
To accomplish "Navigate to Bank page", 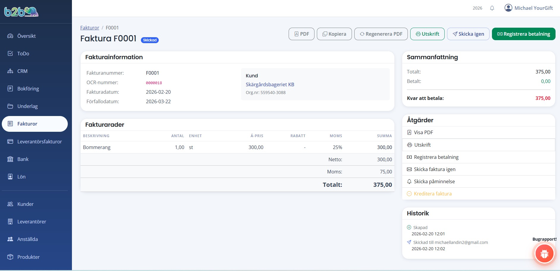I will tap(23, 159).
